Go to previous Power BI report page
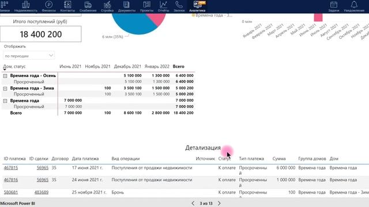The height and width of the screenshot is (207, 369). [x=193, y=203]
